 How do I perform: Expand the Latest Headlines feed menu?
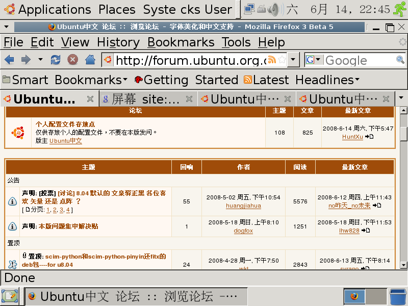[301, 80]
